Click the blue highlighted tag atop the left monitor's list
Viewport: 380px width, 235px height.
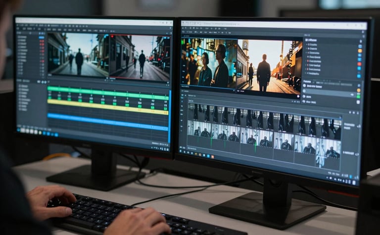(42, 38)
